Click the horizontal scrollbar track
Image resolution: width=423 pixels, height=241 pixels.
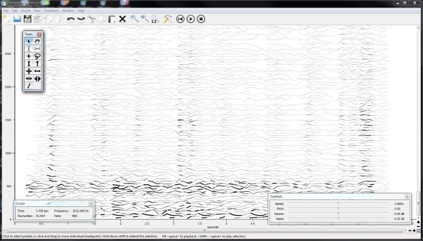pos(205,230)
